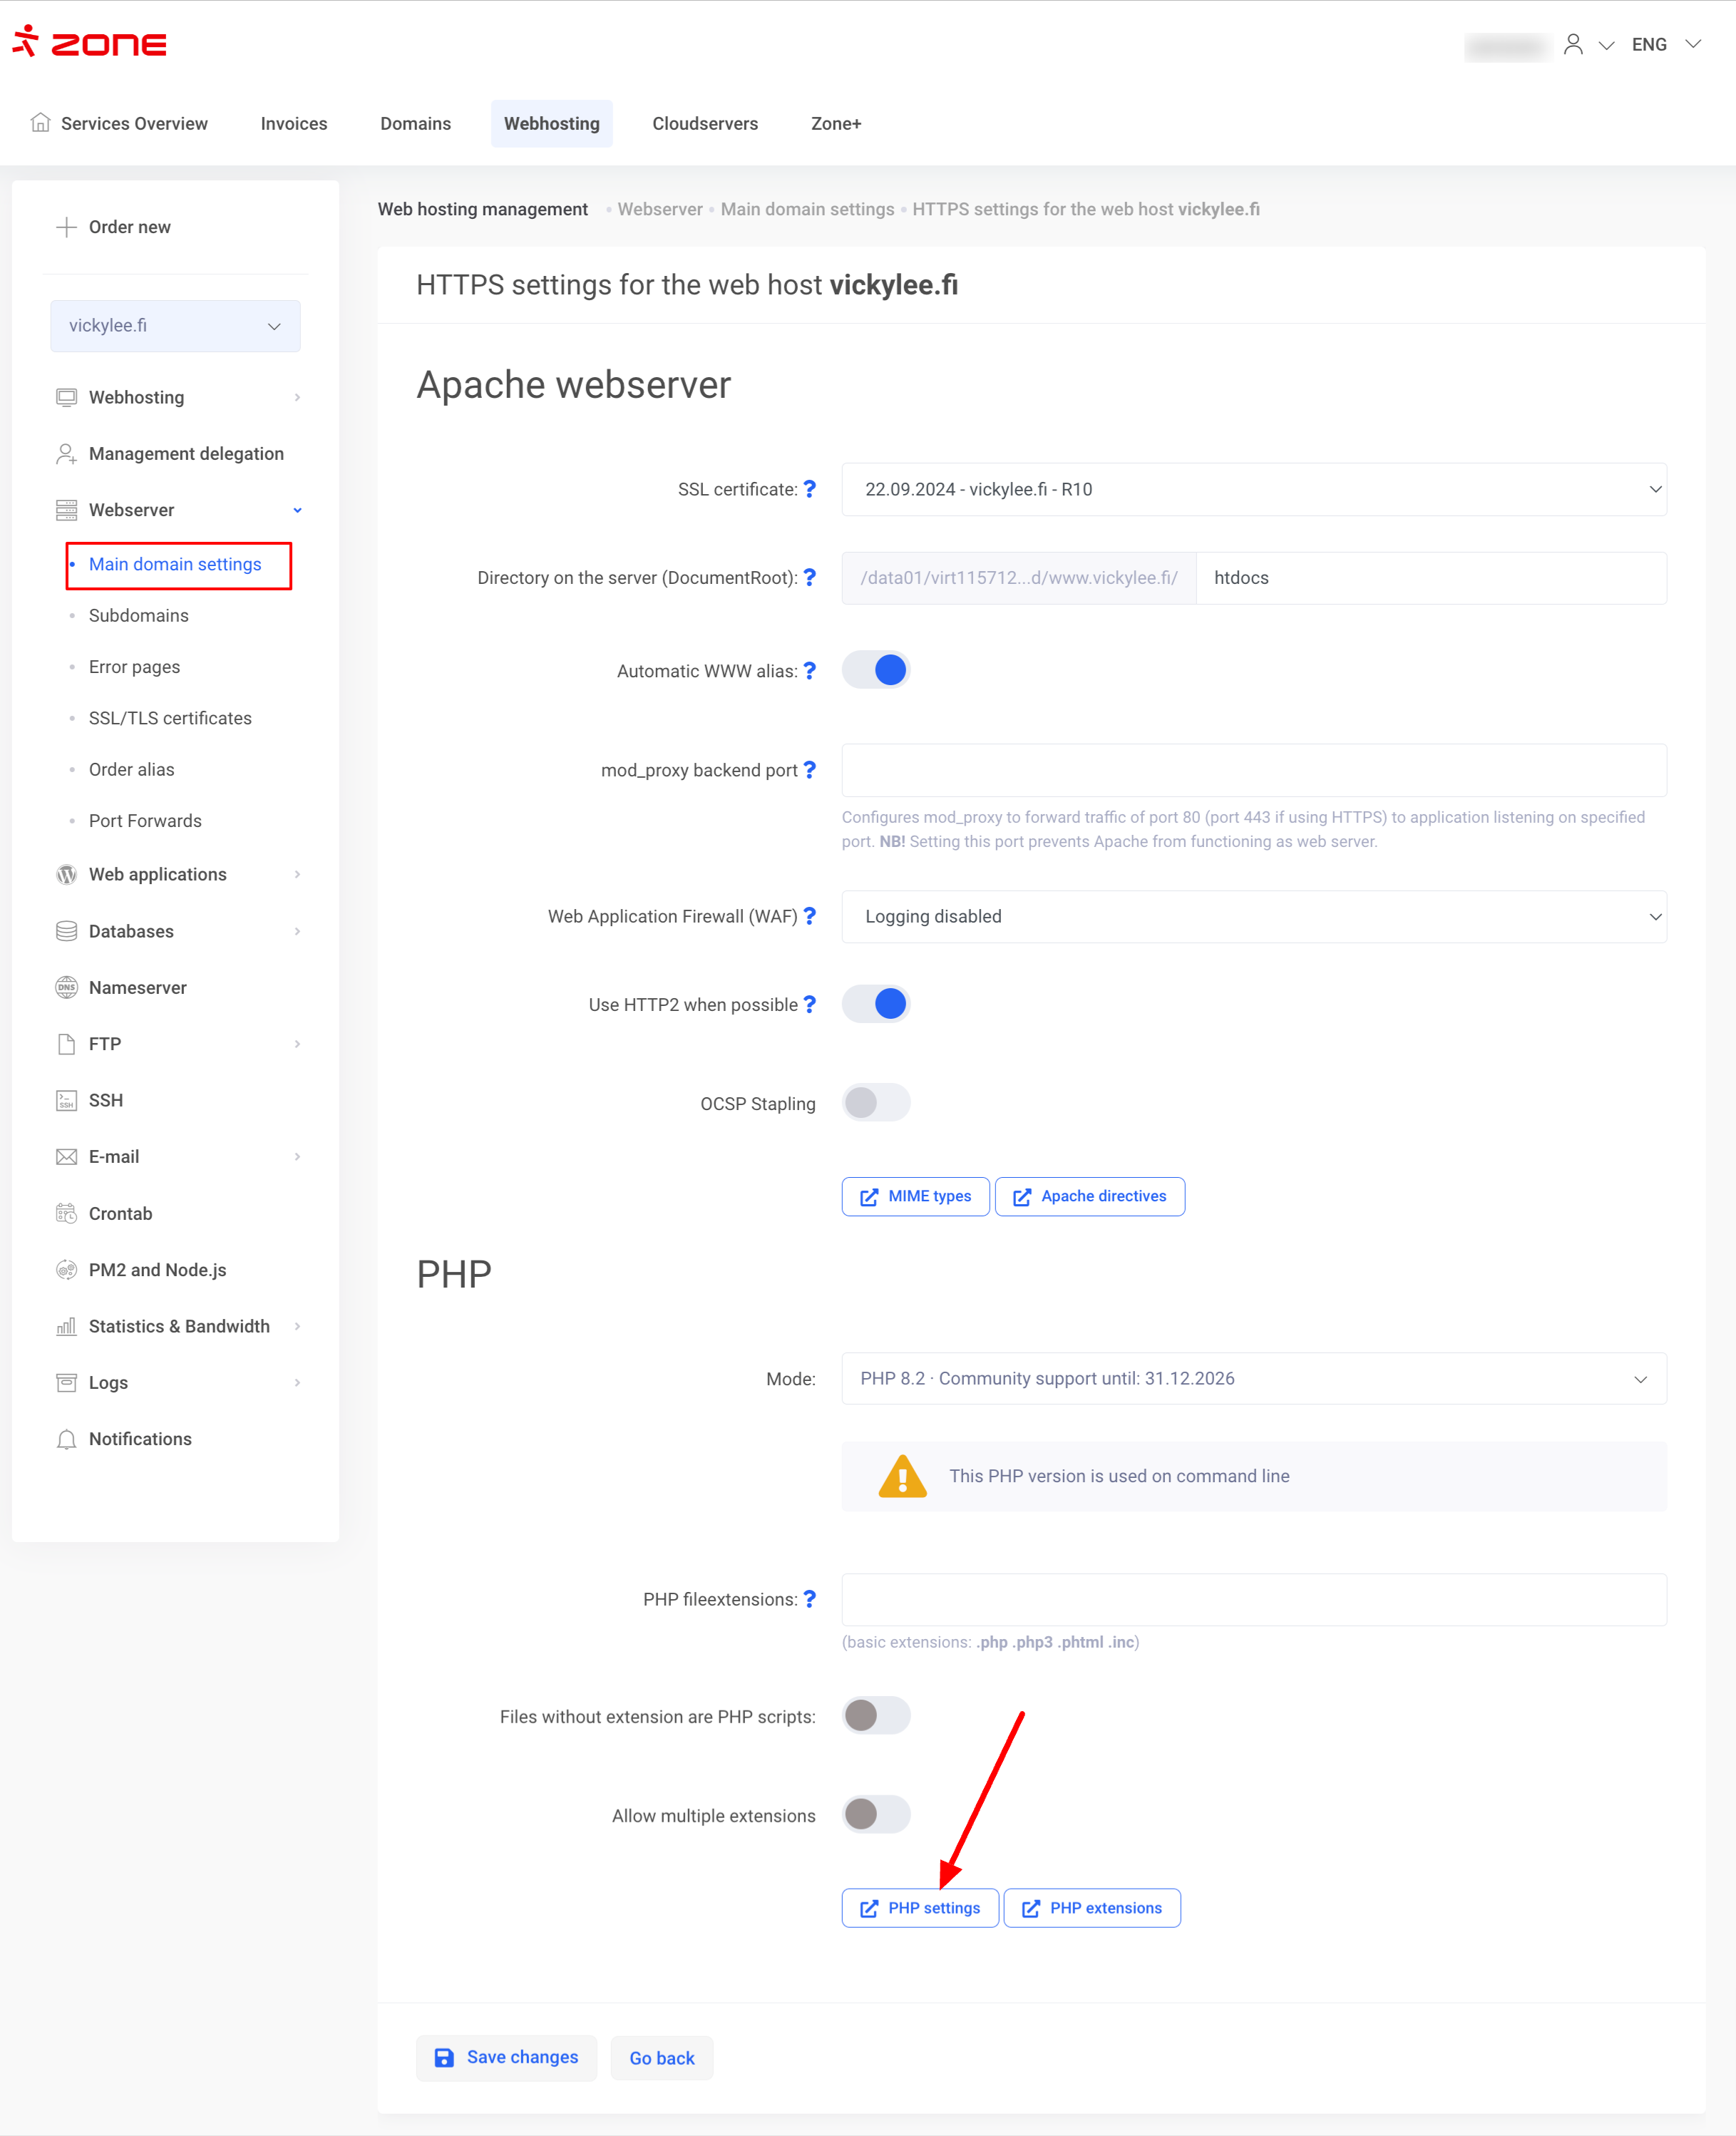This screenshot has width=1736, height=2136.
Task: Click the Nameserver DNS globe icon
Action: click(x=66, y=987)
